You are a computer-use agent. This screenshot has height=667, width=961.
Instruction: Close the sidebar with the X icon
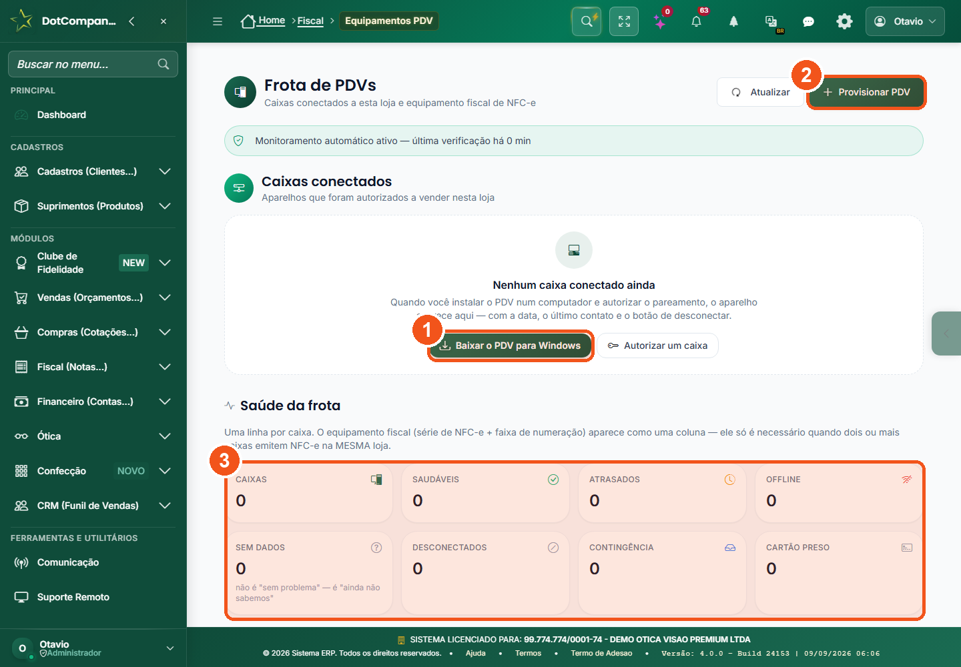164,21
